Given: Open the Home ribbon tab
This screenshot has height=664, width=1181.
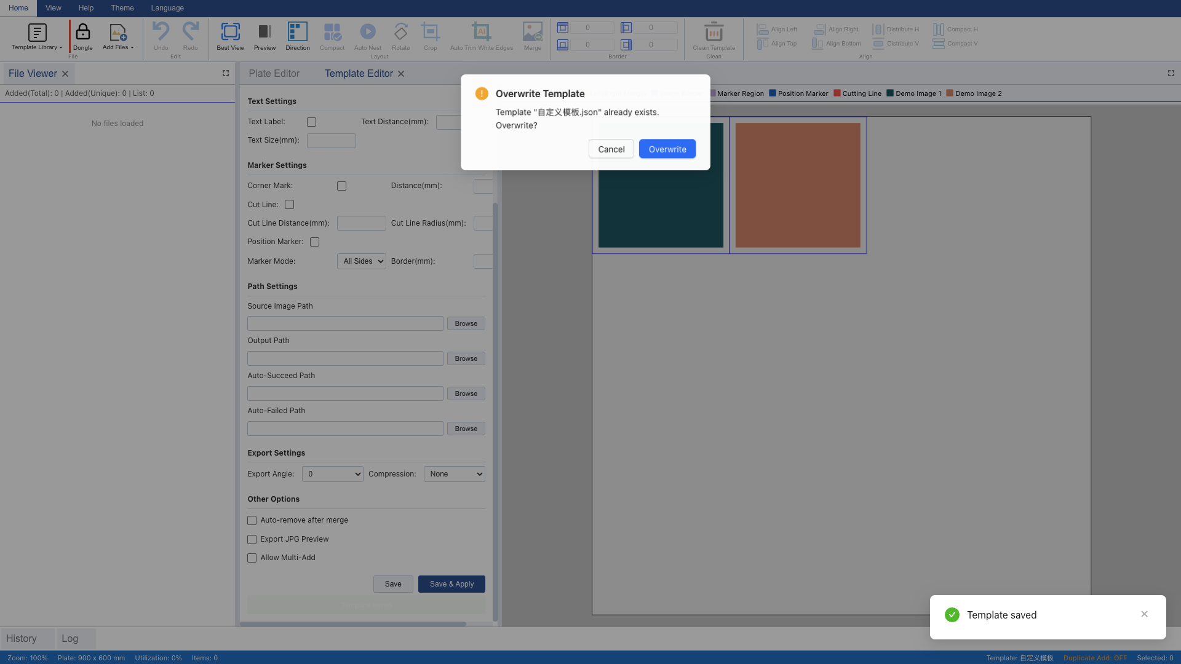Looking at the screenshot, I should [x=18, y=8].
